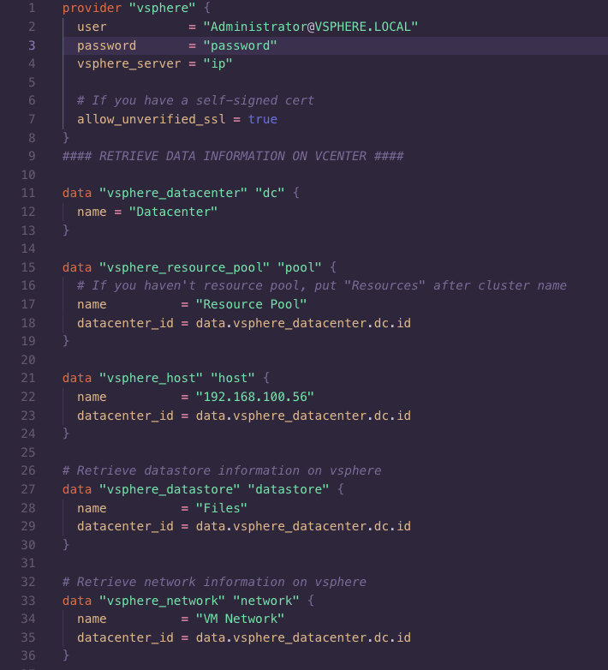This screenshot has height=670, width=608.
Task: Click the "vsphere_datastore" string
Action: (170, 489)
